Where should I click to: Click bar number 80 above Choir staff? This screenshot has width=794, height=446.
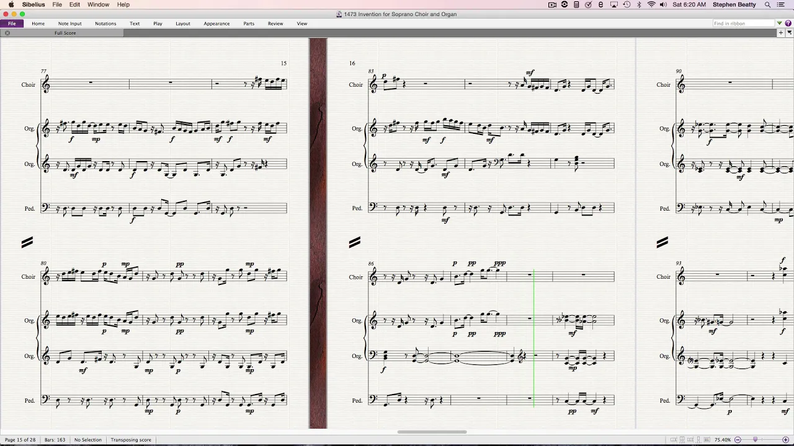click(x=43, y=263)
